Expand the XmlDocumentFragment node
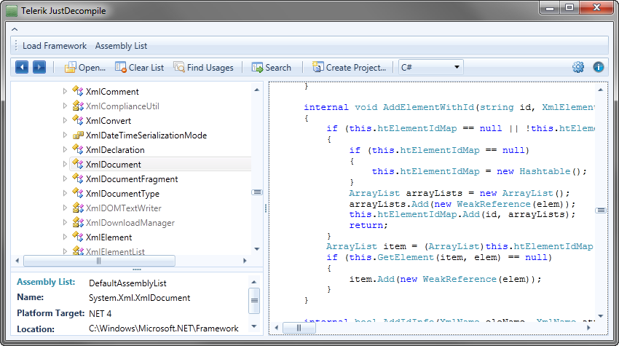Viewport: 619px width, 346px height. point(65,179)
